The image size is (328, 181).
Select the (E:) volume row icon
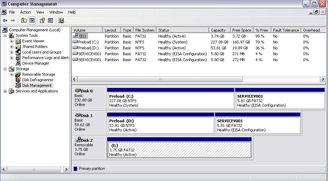point(75,36)
